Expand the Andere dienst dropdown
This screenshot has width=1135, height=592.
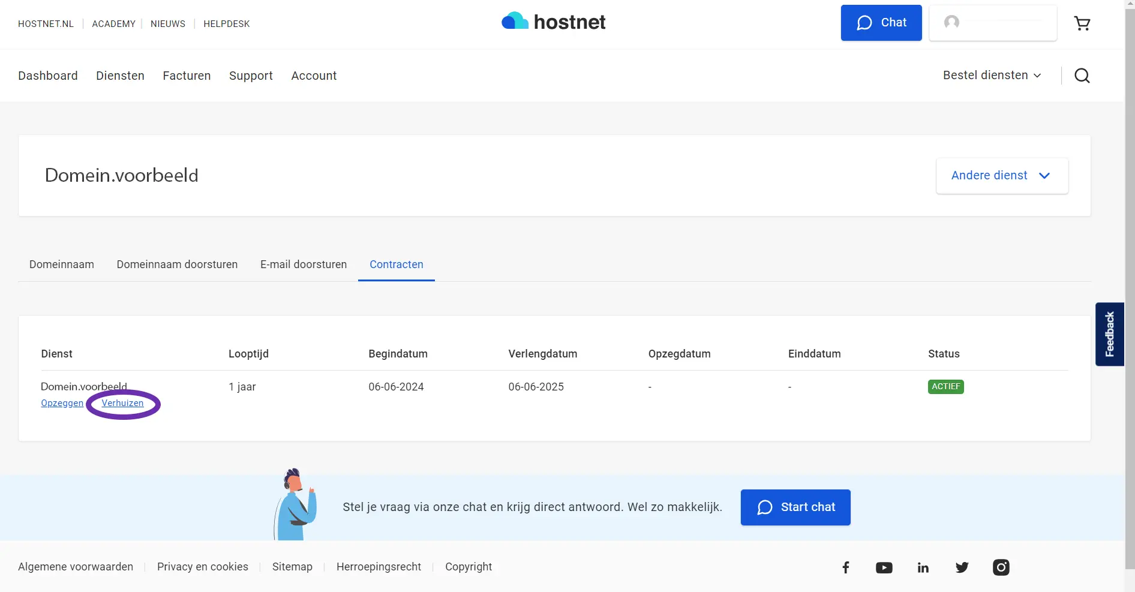1002,176
